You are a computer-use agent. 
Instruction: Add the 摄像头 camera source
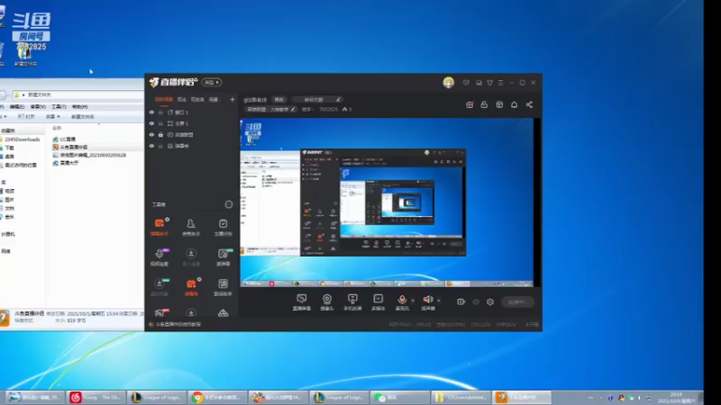pyautogui.click(x=327, y=302)
